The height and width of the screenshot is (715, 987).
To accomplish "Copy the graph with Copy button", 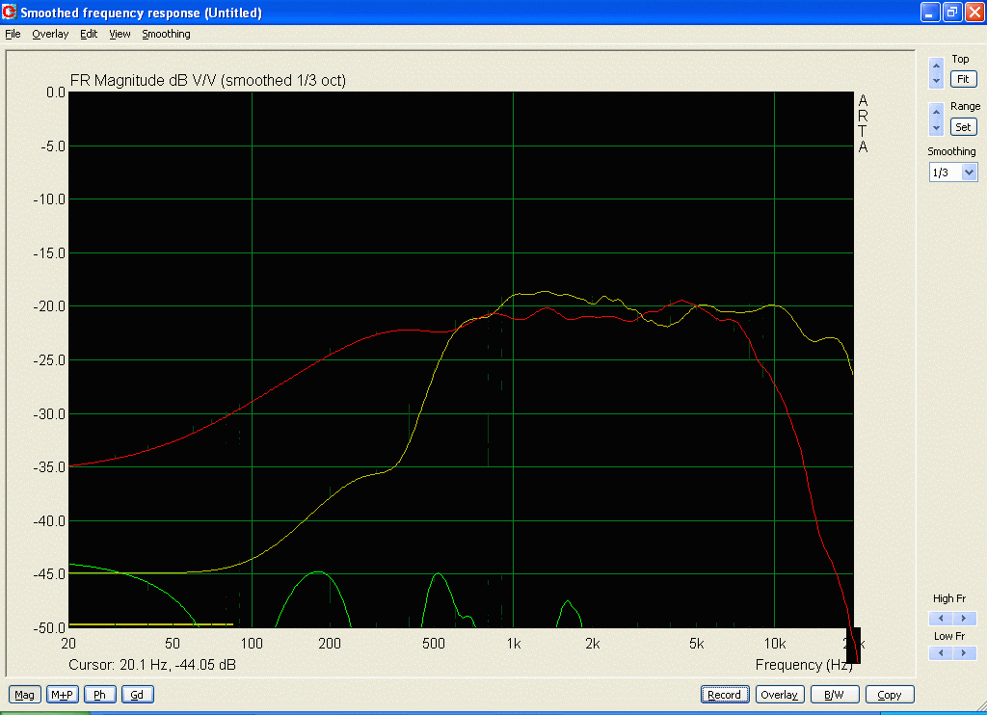I will click(890, 695).
